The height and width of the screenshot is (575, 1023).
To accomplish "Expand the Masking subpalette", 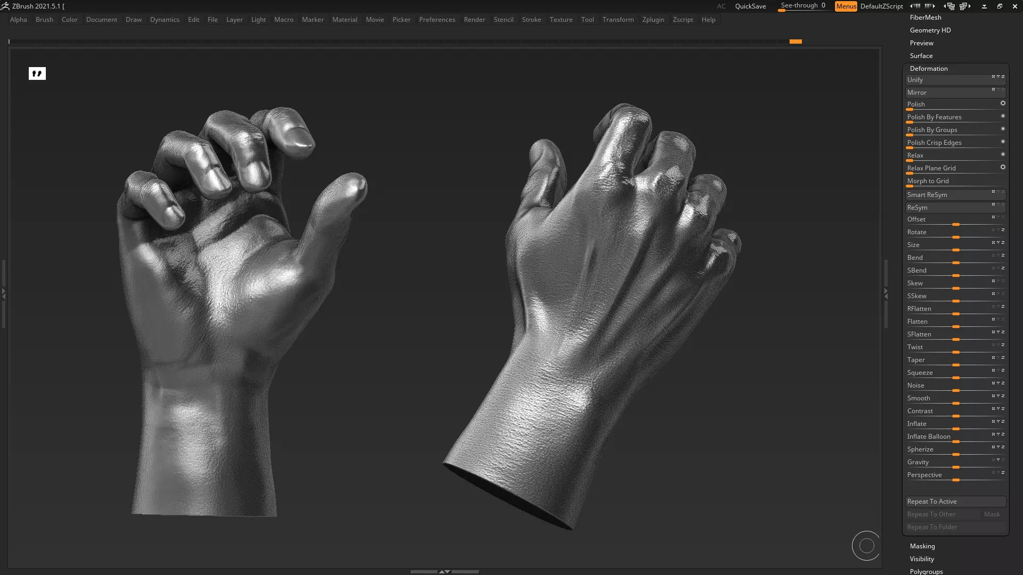I will 922,546.
